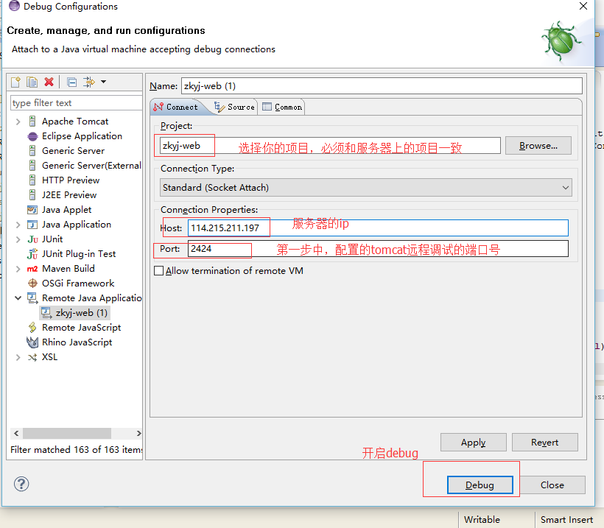Click the Duplicate launch configuration icon
The image size is (604, 528).
(32, 82)
